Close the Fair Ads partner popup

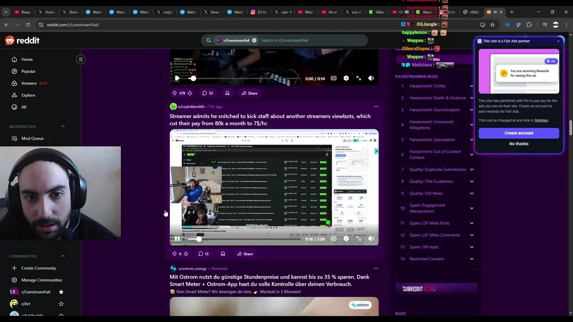(x=558, y=41)
